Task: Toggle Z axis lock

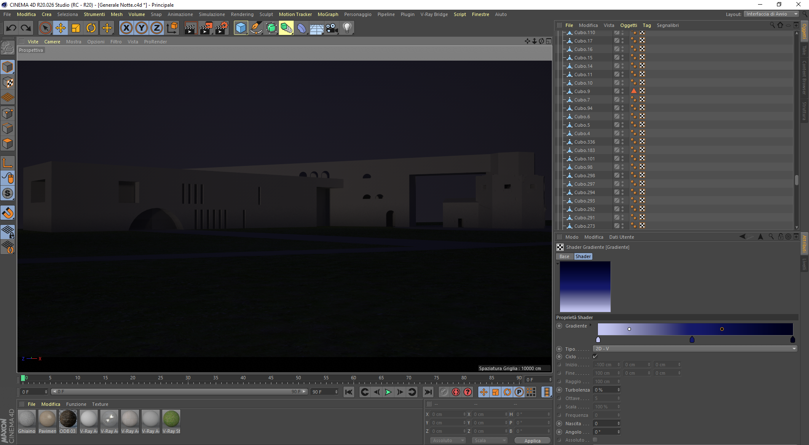Action: (x=157, y=28)
